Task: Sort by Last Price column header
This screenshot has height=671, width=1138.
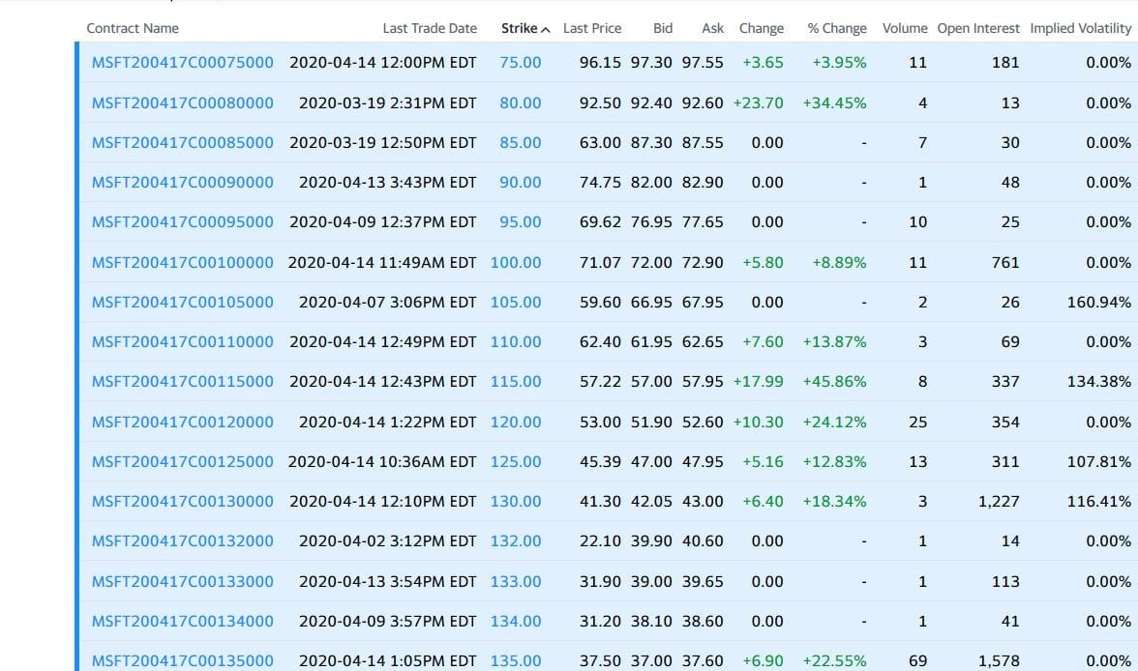Action: [592, 28]
